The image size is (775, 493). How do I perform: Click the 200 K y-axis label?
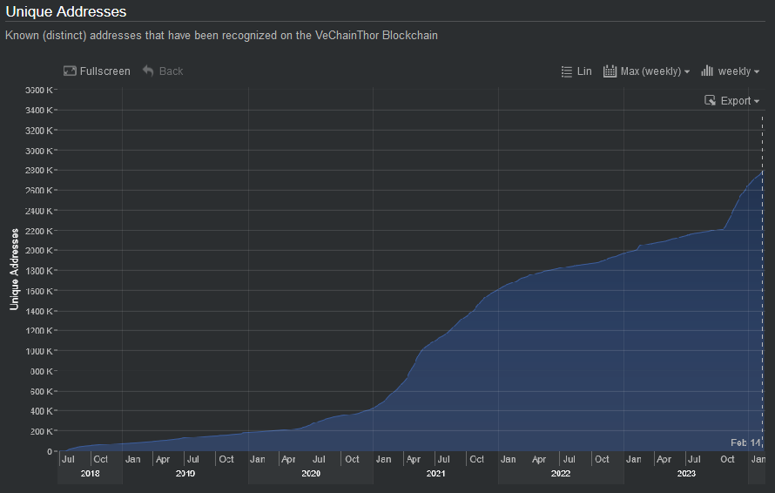point(41,431)
